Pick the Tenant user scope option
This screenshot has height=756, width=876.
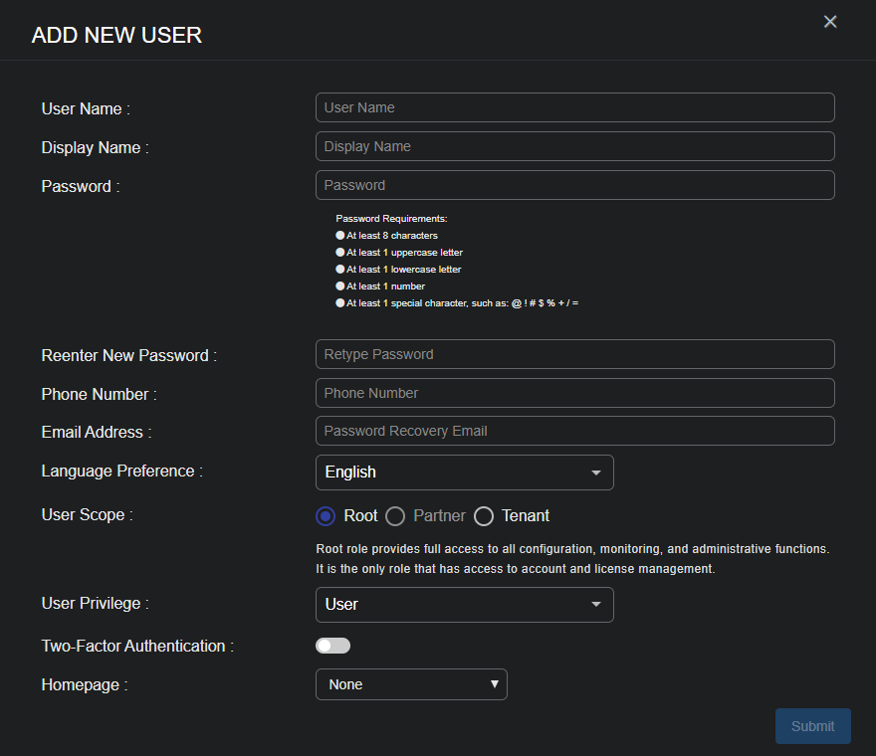(x=484, y=516)
